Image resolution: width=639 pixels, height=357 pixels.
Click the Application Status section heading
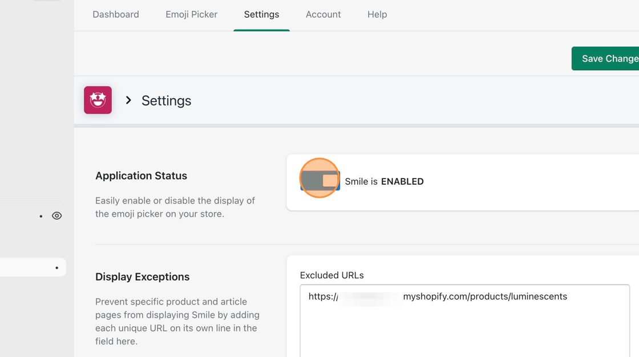(x=141, y=176)
